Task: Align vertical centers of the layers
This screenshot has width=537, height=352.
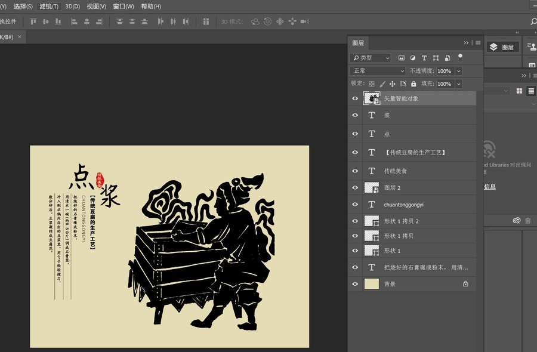Action: tap(45, 21)
